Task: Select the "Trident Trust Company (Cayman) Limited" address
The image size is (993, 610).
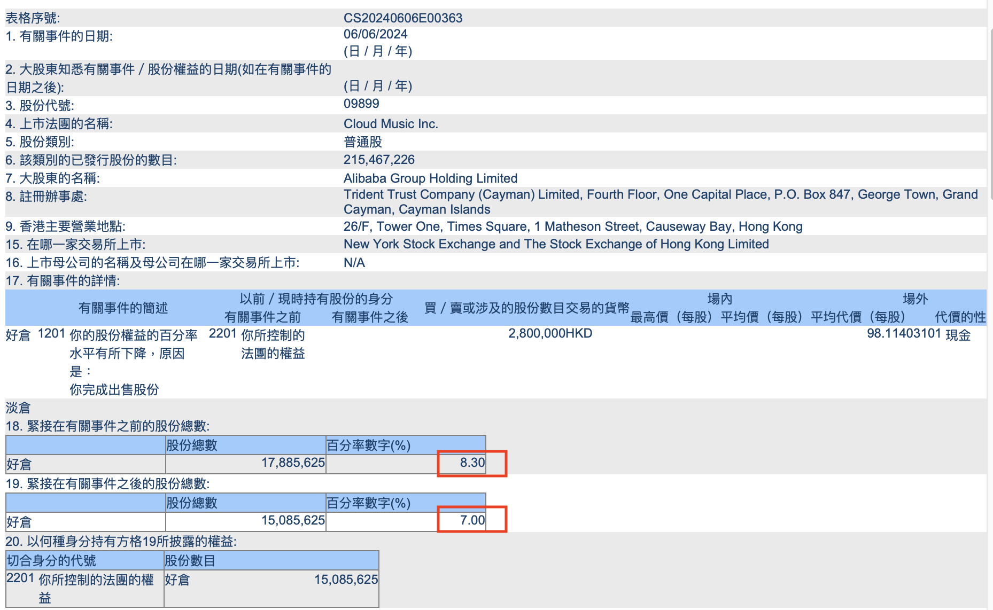Action: coord(661,202)
